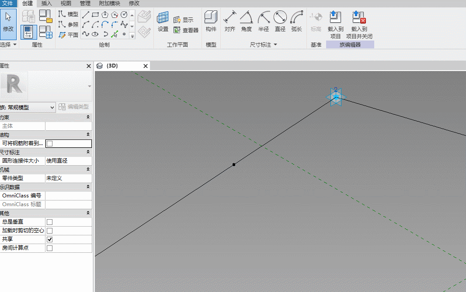Expand the draw gallery more arrow

132,36
